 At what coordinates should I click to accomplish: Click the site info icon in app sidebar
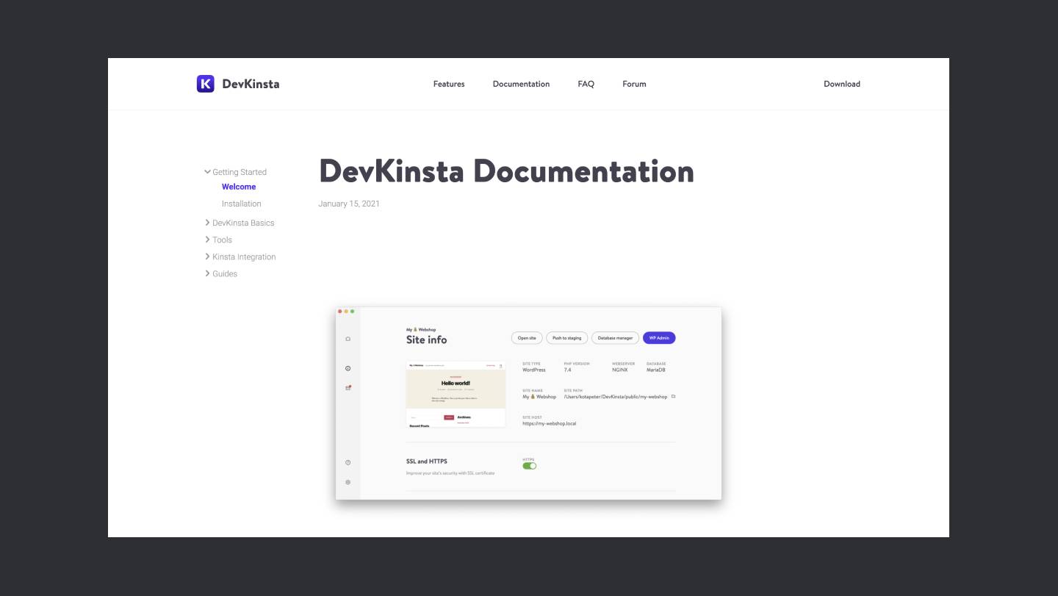348,368
